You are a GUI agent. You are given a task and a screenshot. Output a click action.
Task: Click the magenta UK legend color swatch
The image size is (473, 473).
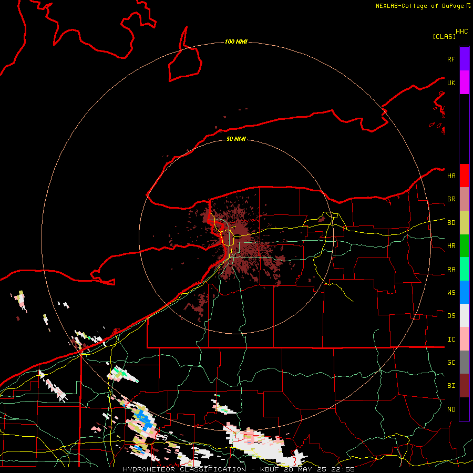tap(464, 83)
